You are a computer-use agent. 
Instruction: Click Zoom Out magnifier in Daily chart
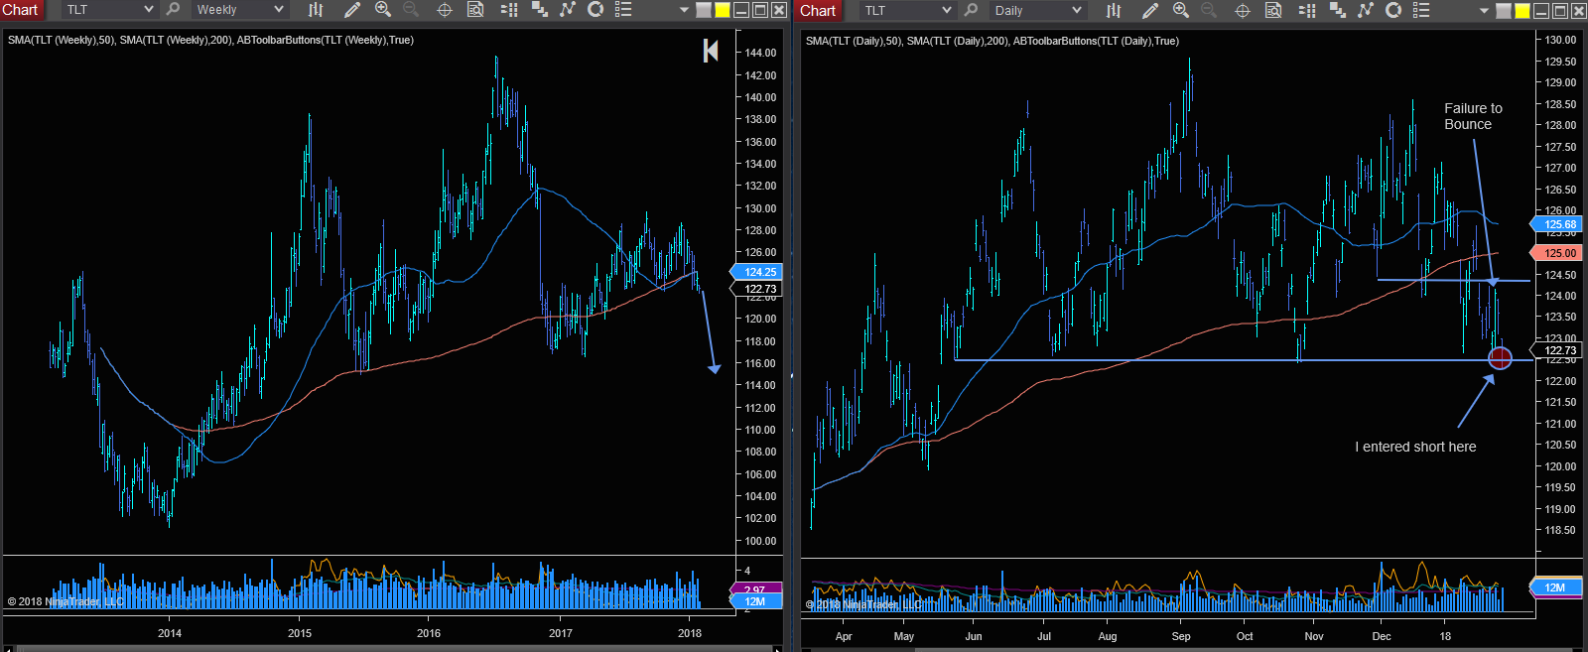[1209, 10]
